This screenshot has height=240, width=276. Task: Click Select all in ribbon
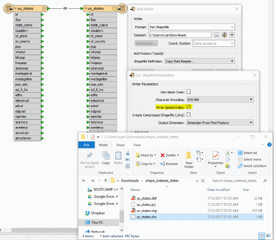247,153
